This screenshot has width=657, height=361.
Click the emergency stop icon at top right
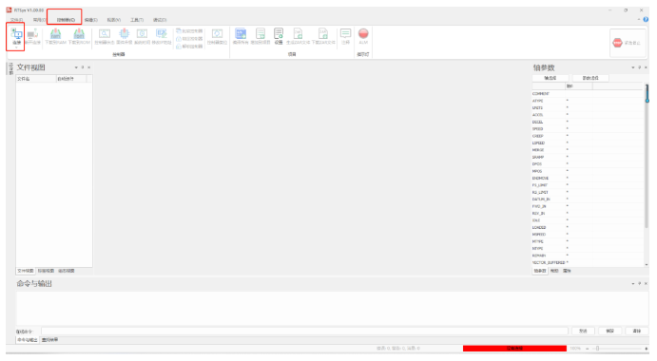click(x=628, y=43)
